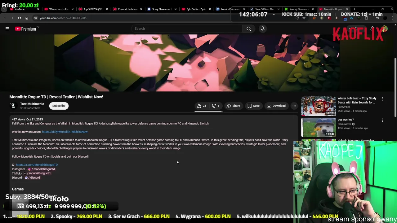Image resolution: width=397 pixels, height=223 pixels.
Task: Open options menu for Winter Lofi Jazz video
Action: click(382, 99)
